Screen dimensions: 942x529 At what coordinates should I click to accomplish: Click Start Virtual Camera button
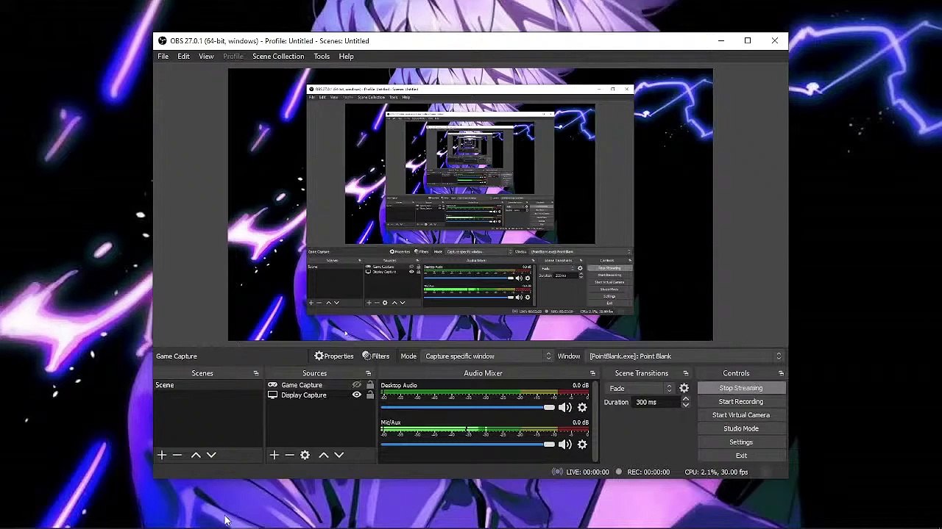click(x=741, y=415)
